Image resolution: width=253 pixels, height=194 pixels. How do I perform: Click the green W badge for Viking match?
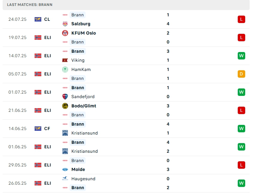tap(241, 56)
